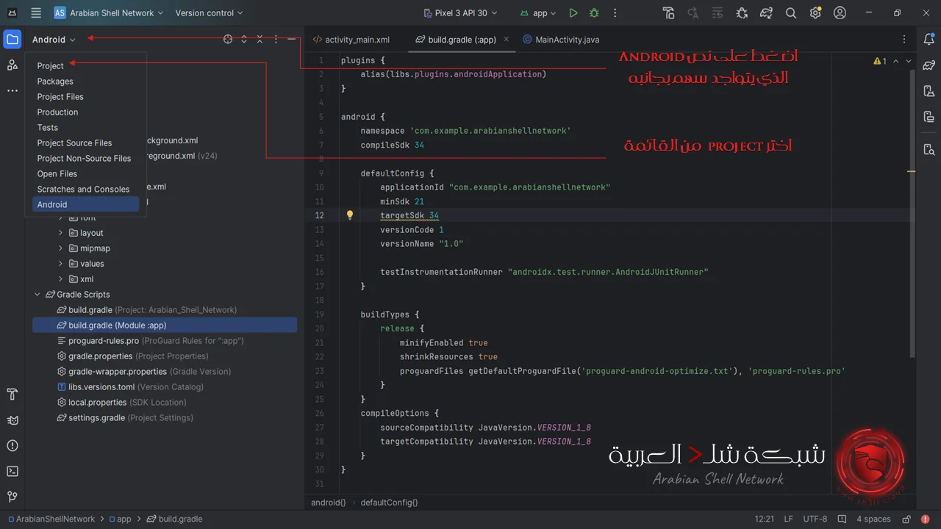The image size is (941, 529).
Task: Open the Git version control tool window
Action: pos(12,497)
